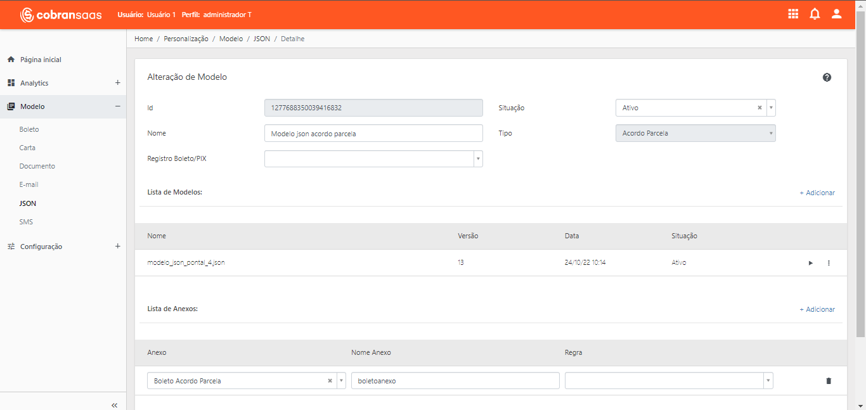Open the help question mark icon
This screenshot has width=866, height=410.
coord(827,77)
